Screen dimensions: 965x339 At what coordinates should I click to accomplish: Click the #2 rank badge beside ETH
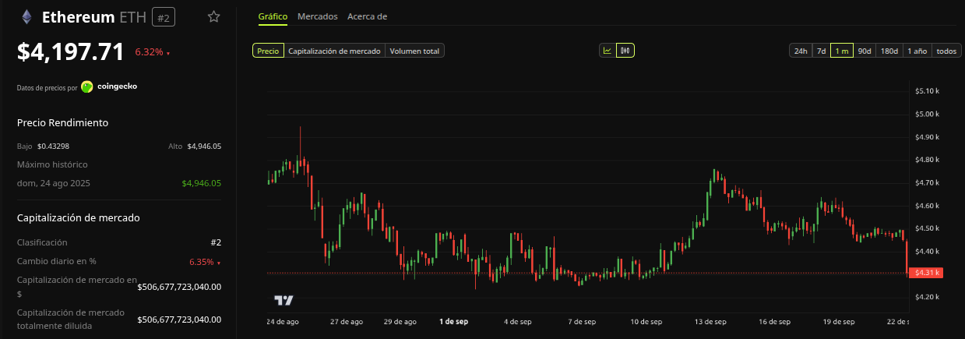[x=163, y=16]
